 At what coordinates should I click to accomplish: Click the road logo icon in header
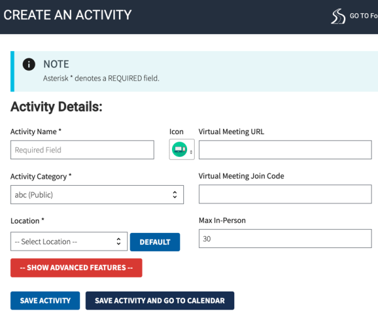point(338,16)
